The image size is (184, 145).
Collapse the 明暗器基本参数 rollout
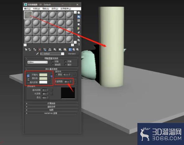(x=51, y=58)
